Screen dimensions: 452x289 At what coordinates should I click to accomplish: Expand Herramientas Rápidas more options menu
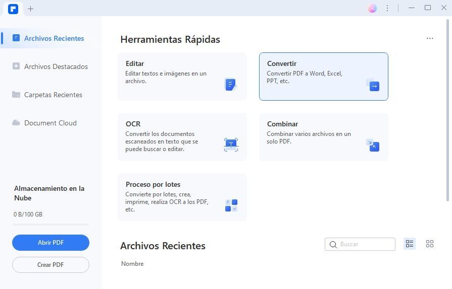[x=430, y=38]
